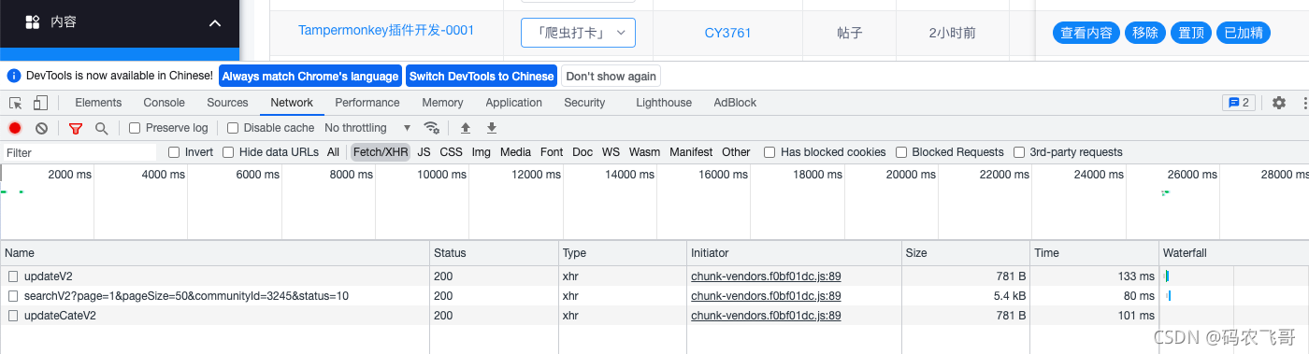This screenshot has height=354, width=1309.
Task: Click the red record network log button
Action: coord(15,128)
